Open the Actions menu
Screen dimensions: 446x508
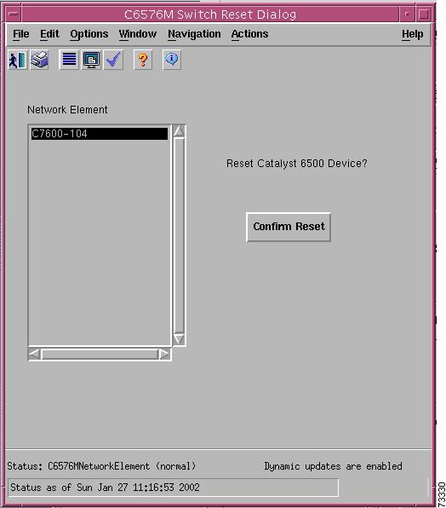click(249, 34)
